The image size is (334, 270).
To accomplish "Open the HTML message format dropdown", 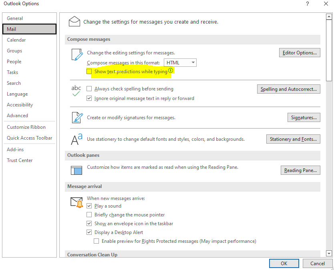I will click(180, 62).
